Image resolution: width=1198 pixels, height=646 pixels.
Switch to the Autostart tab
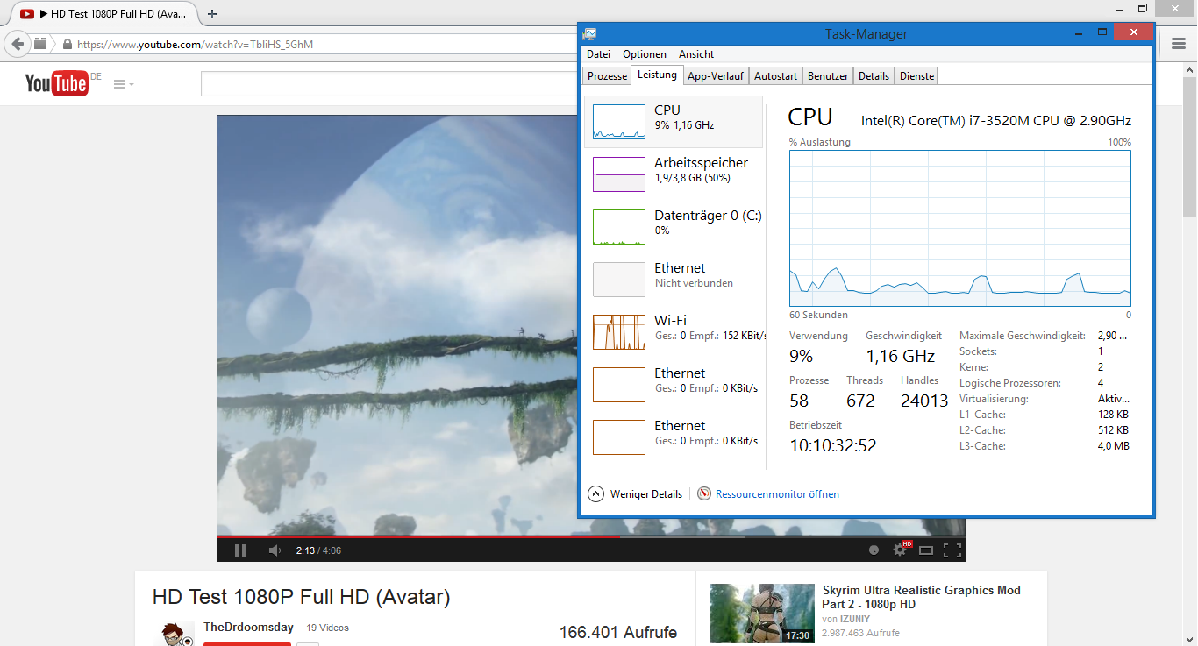[x=776, y=76]
